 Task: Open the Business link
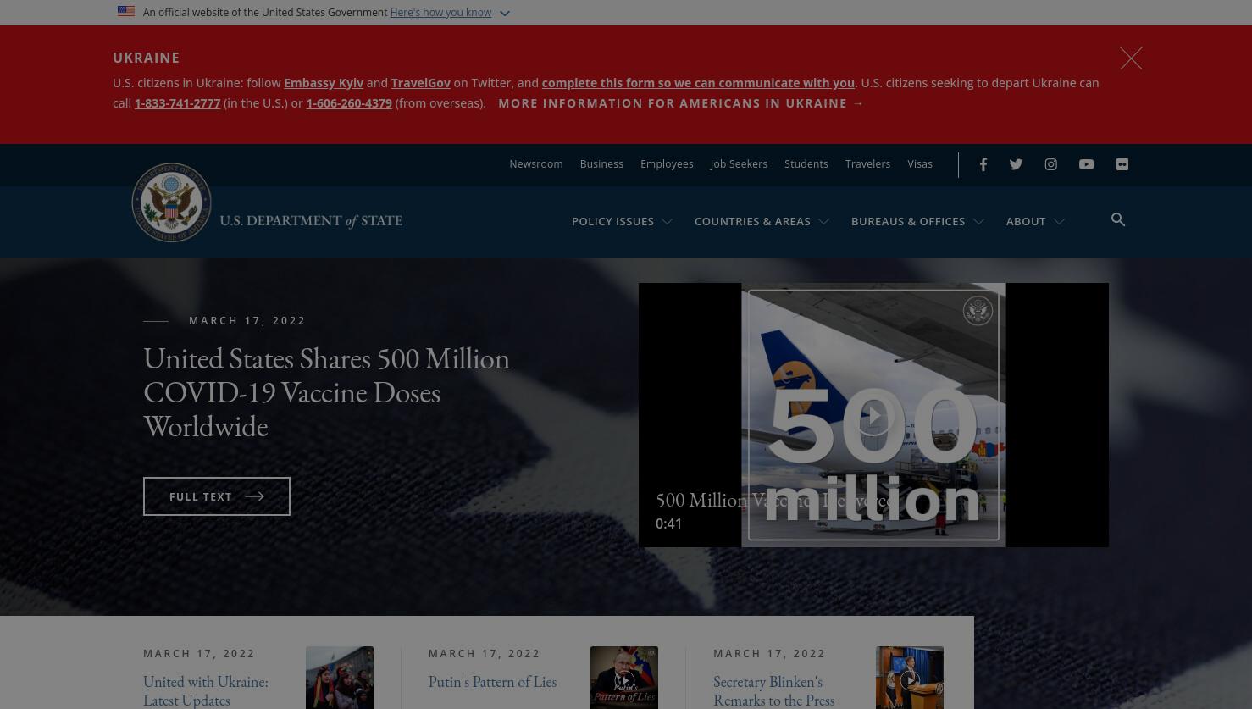pyautogui.click(x=601, y=164)
